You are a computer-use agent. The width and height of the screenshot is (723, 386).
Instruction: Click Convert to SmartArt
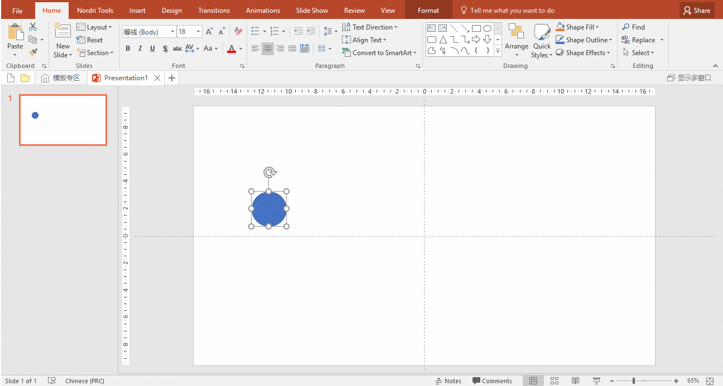click(x=379, y=53)
